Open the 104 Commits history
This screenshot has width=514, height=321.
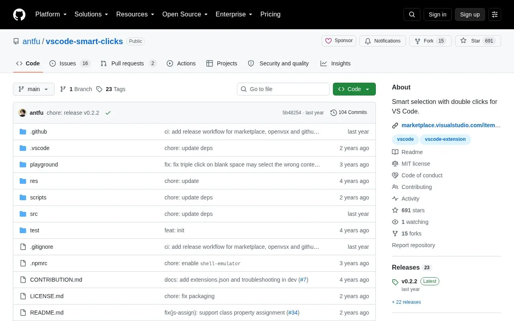(349, 113)
